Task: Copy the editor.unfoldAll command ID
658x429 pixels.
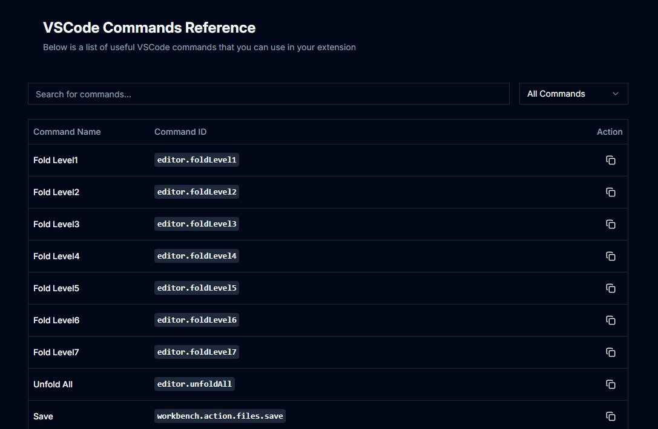Action: (x=611, y=385)
